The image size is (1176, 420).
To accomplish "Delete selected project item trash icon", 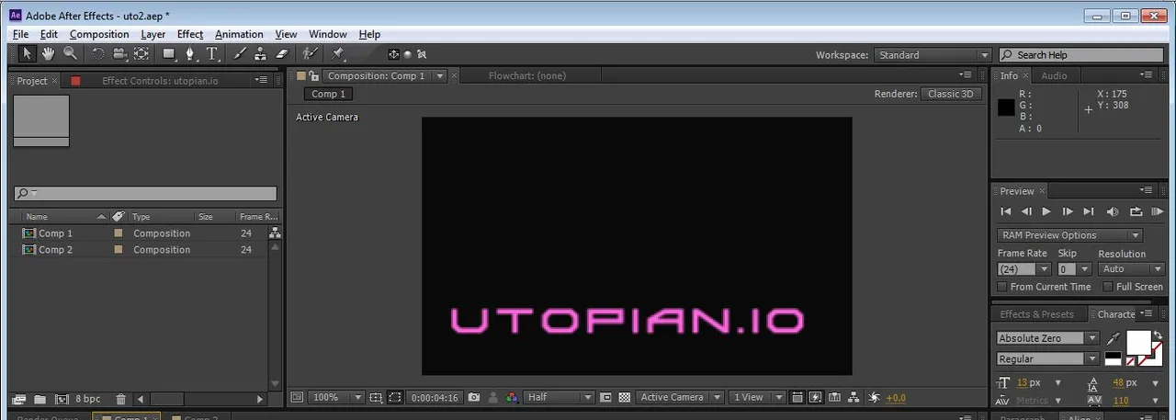I will tap(120, 399).
